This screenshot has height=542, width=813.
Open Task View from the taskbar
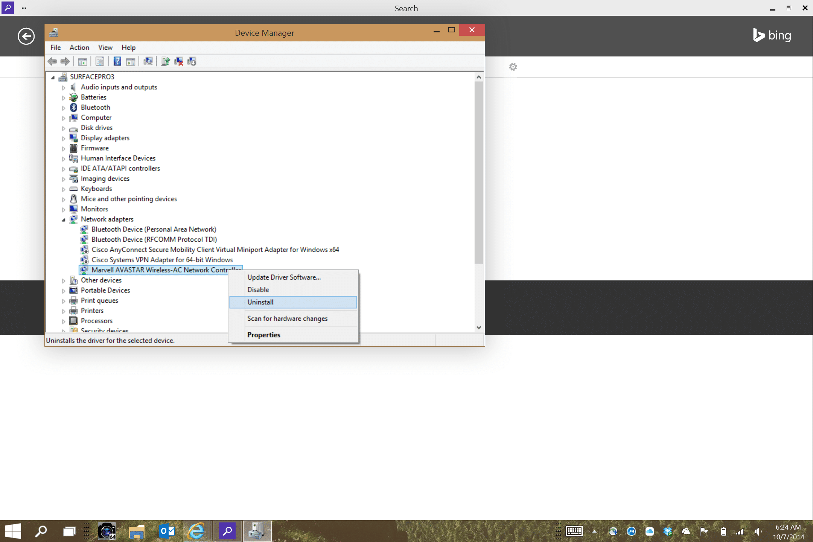(x=69, y=531)
